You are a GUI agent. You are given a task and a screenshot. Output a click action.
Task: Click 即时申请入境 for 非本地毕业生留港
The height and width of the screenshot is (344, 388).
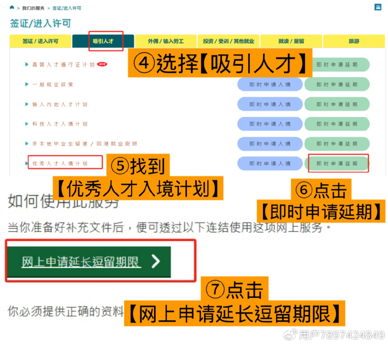270,144
